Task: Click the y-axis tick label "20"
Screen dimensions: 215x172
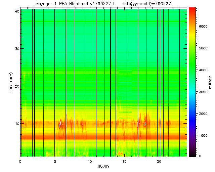Action: click(17, 86)
